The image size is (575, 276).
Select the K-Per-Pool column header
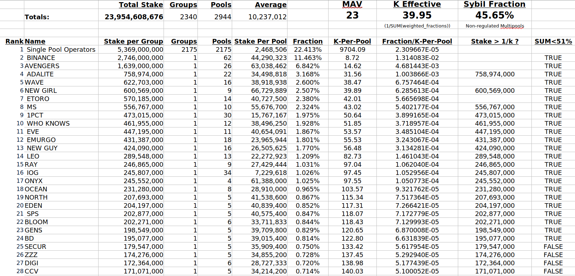[x=352, y=41]
